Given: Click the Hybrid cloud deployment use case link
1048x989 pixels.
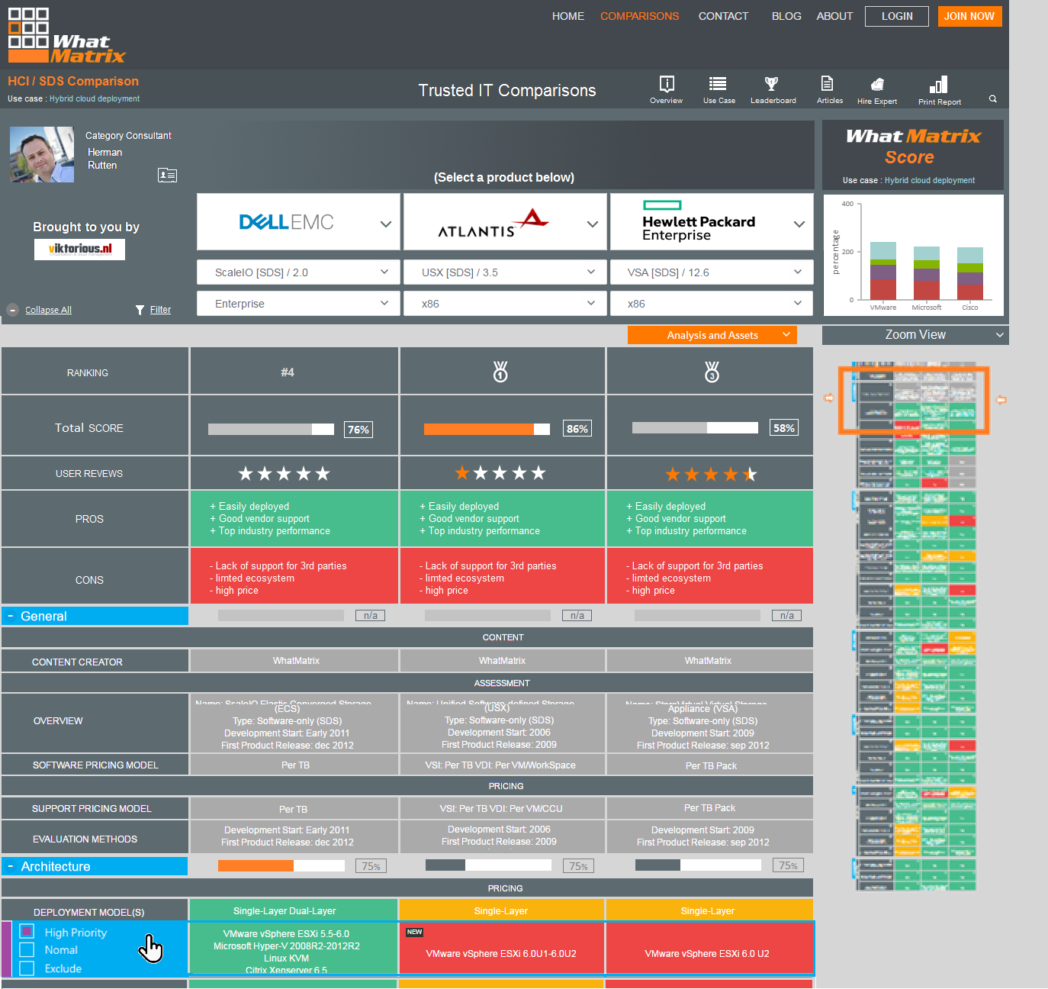Looking at the screenshot, I should tap(95, 98).
